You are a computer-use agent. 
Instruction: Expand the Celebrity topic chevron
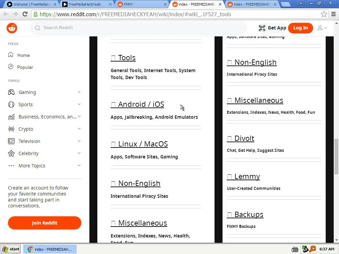pyautogui.click(x=79, y=153)
